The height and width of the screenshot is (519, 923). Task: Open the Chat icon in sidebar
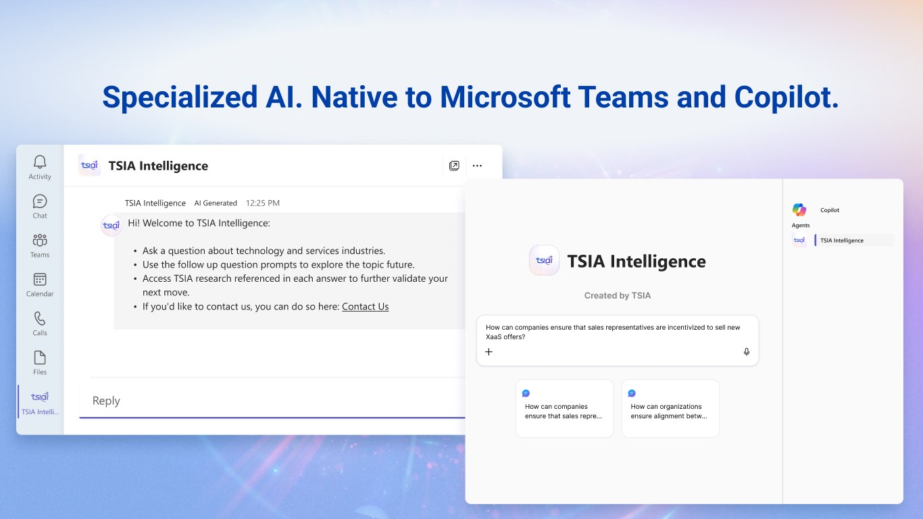[x=40, y=201]
